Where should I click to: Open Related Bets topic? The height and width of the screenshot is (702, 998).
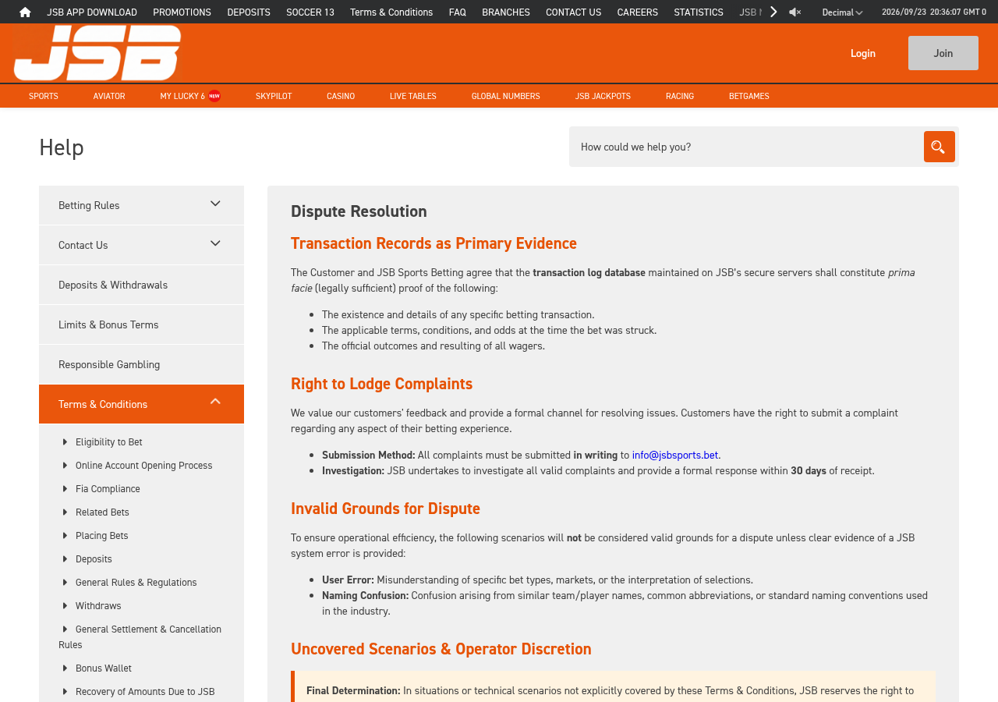pos(102,512)
